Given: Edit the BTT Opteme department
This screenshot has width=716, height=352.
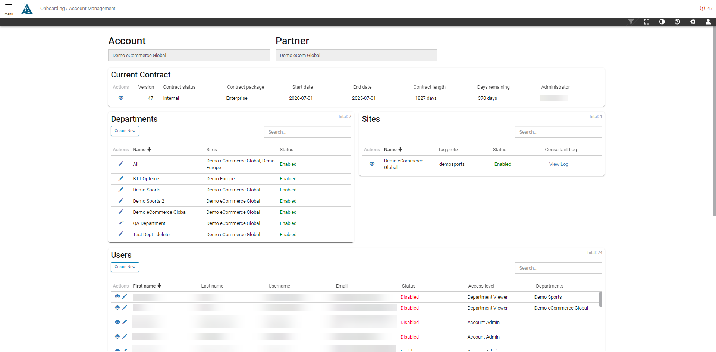Looking at the screenshot, I should tap(121, 178).
